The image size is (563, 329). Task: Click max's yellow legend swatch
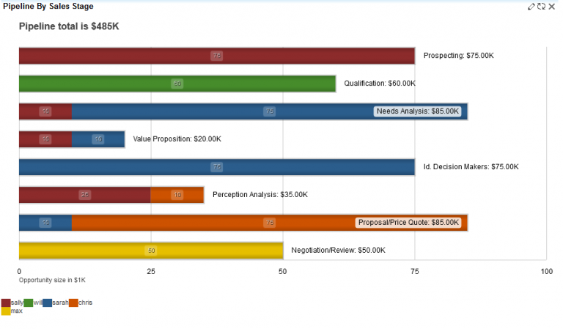6,311
